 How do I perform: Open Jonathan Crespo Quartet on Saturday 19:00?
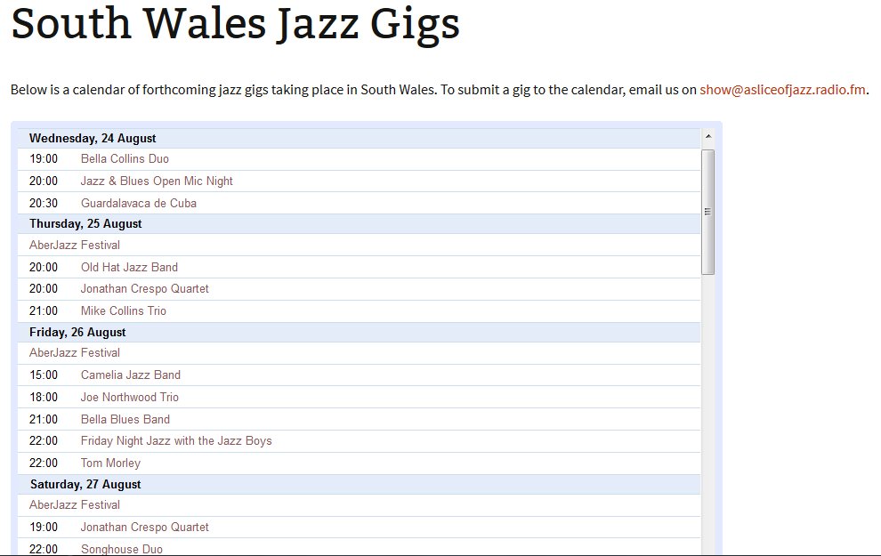[x=144, y=527]
